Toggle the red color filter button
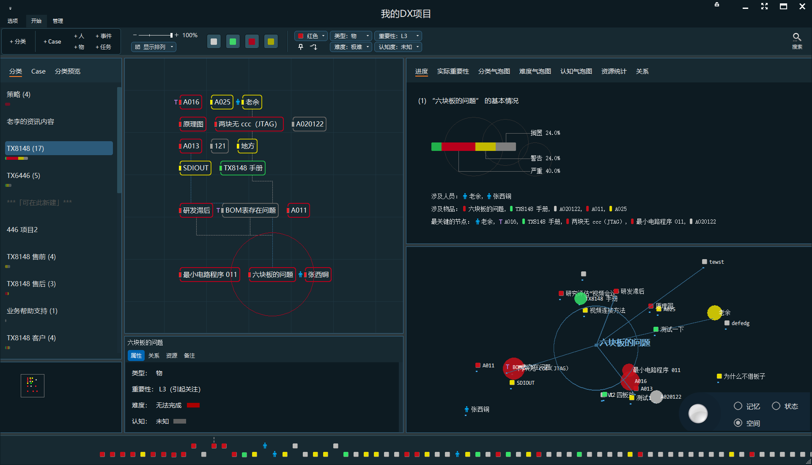Screen dimensions: 812x465 pos(252,41)
